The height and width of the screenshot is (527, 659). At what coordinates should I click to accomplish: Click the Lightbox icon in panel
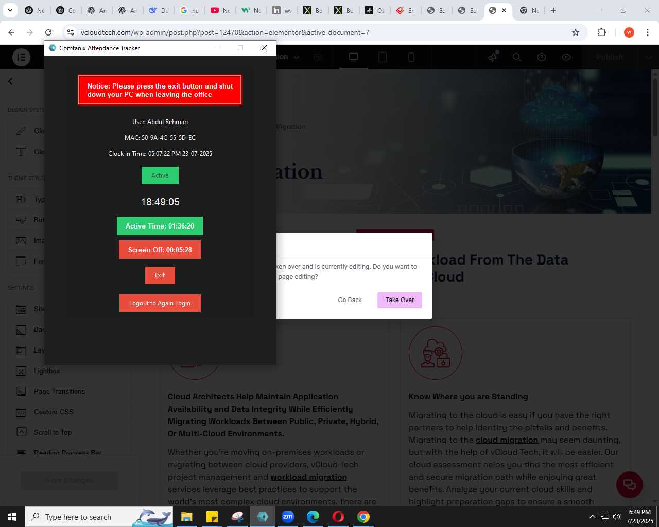tap(21, 371)
